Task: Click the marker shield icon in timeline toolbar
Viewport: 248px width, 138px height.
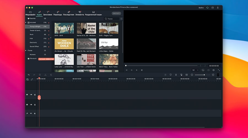Action: 171,75
